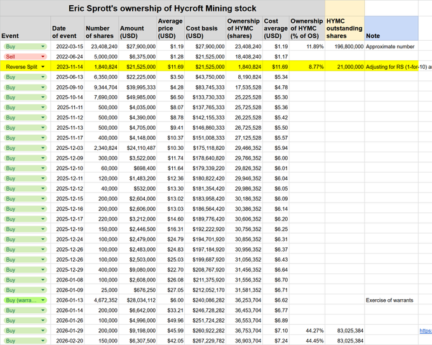Select the 21,000,000 outstanding shares cell
432x345 pixels.
point(345,67)
